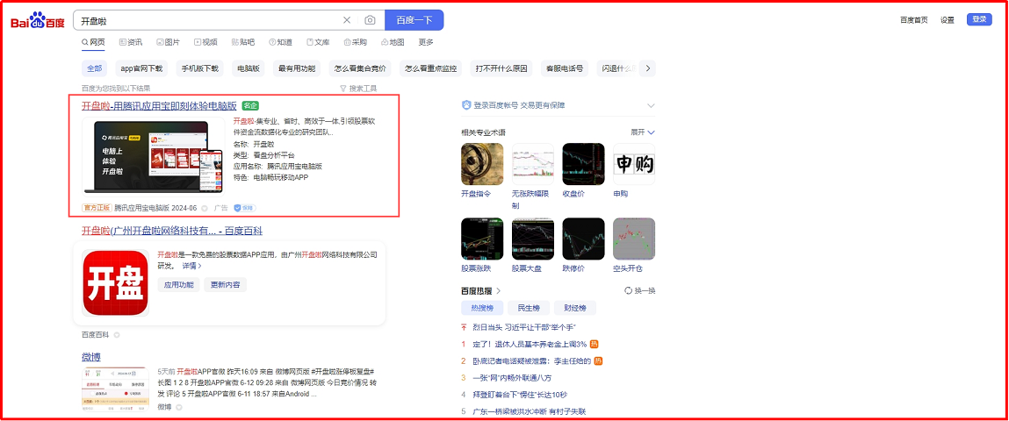Switch to the 地图 tab
Viewport: 1009px width, 421px height.
click(x=393, y=42)
